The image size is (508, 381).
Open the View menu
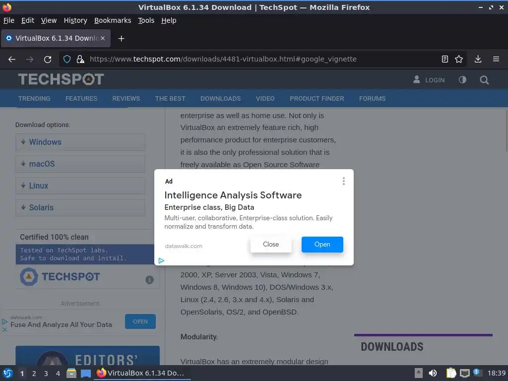tap(49, 20)
